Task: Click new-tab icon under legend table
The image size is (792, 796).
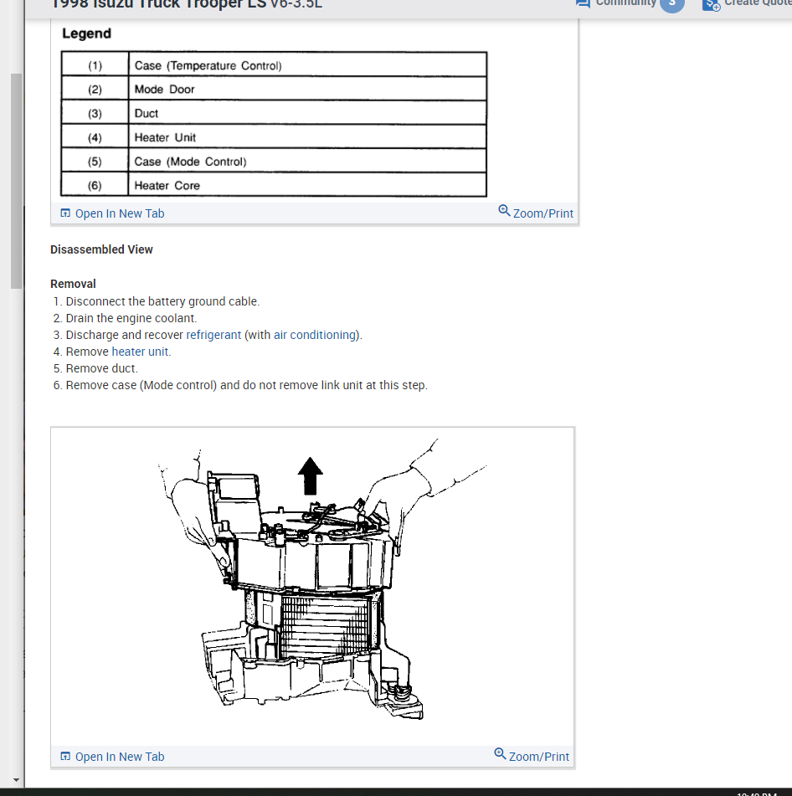Action: (x=65, y=213)
